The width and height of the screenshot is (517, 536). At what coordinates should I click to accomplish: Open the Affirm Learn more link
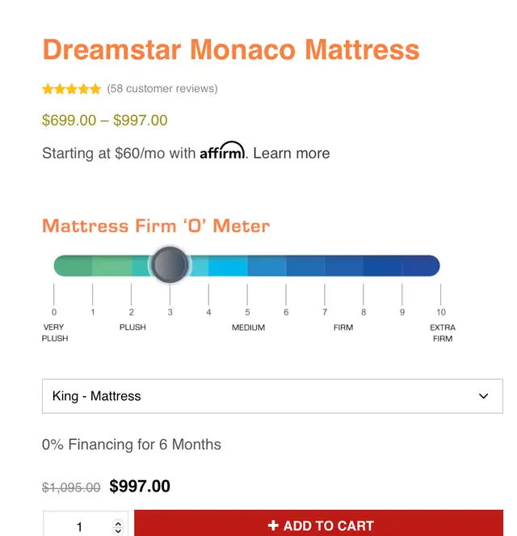click(x=292, y=153)
